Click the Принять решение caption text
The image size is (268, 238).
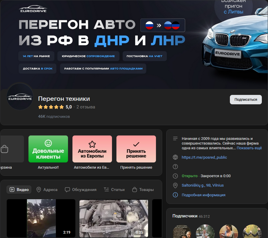pos(136,167)
